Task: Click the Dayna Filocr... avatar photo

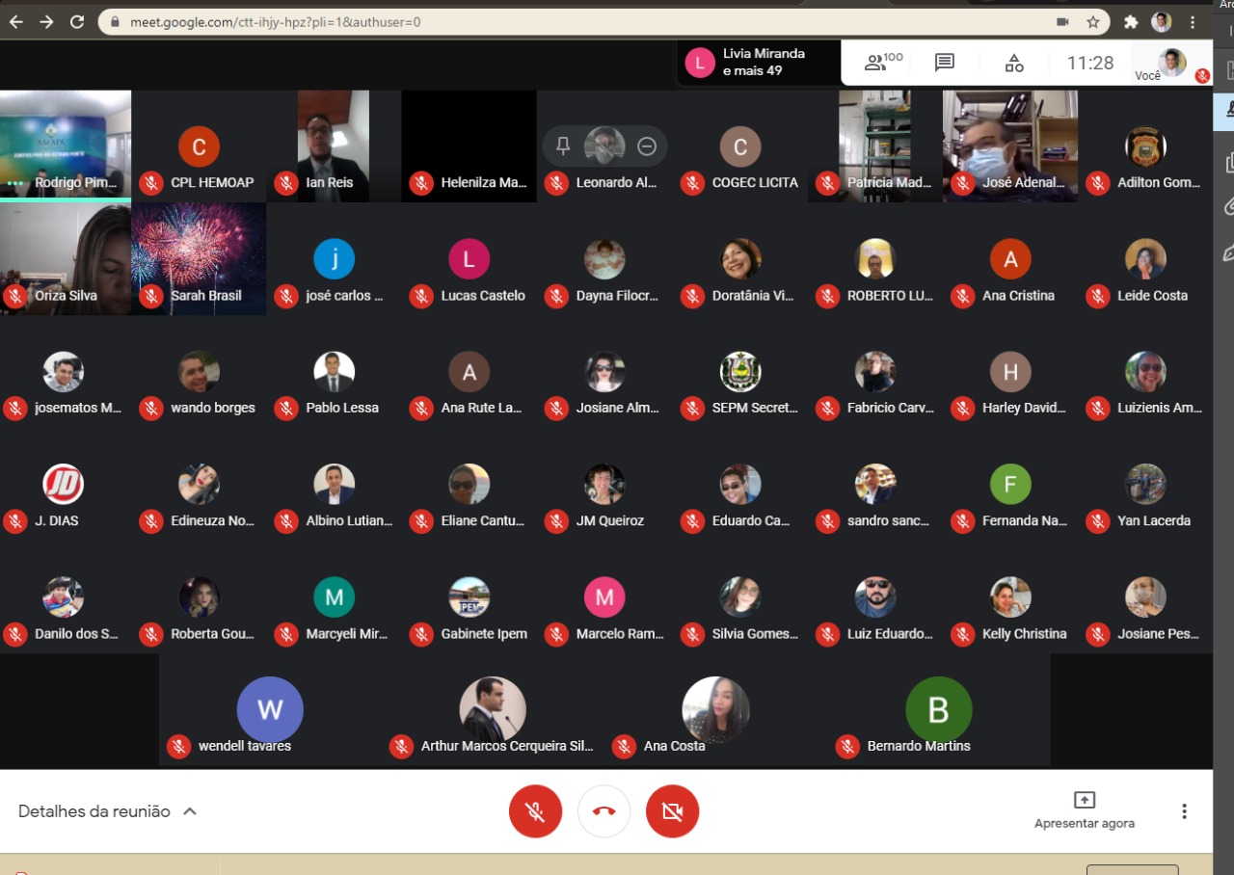Action: coord(604,259)
